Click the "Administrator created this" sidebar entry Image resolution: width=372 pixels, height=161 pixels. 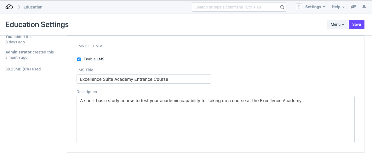(x=30, y=52)
